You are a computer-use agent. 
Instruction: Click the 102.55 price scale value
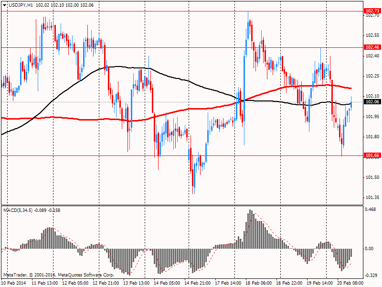pos(372,35)
